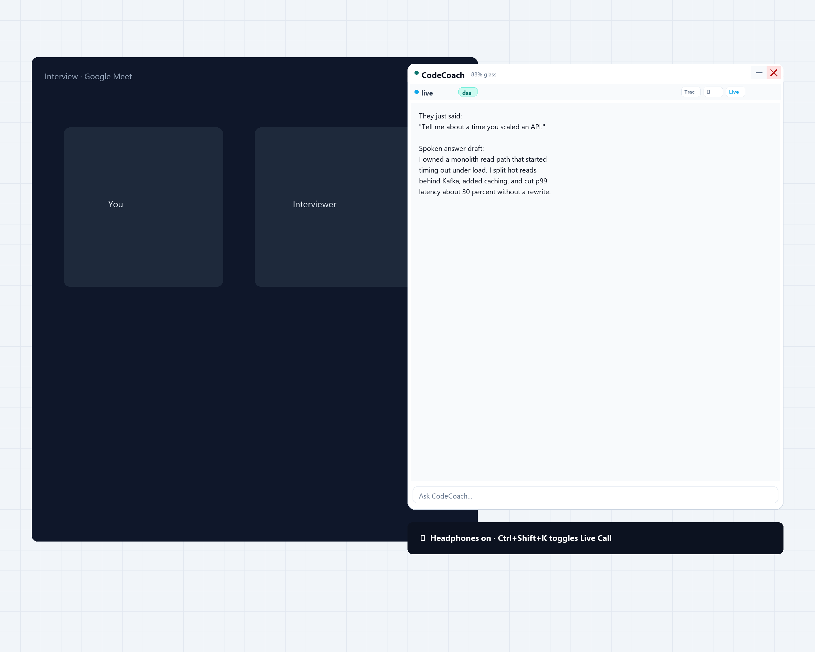Click the Spoken answer draft heading
The width and height of the screenshot is (815, 652).
point(451,149)
